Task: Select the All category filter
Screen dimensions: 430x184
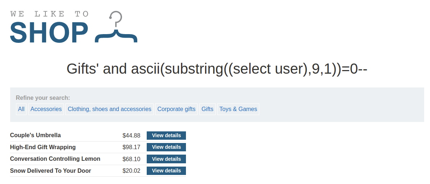Action: 21,109
